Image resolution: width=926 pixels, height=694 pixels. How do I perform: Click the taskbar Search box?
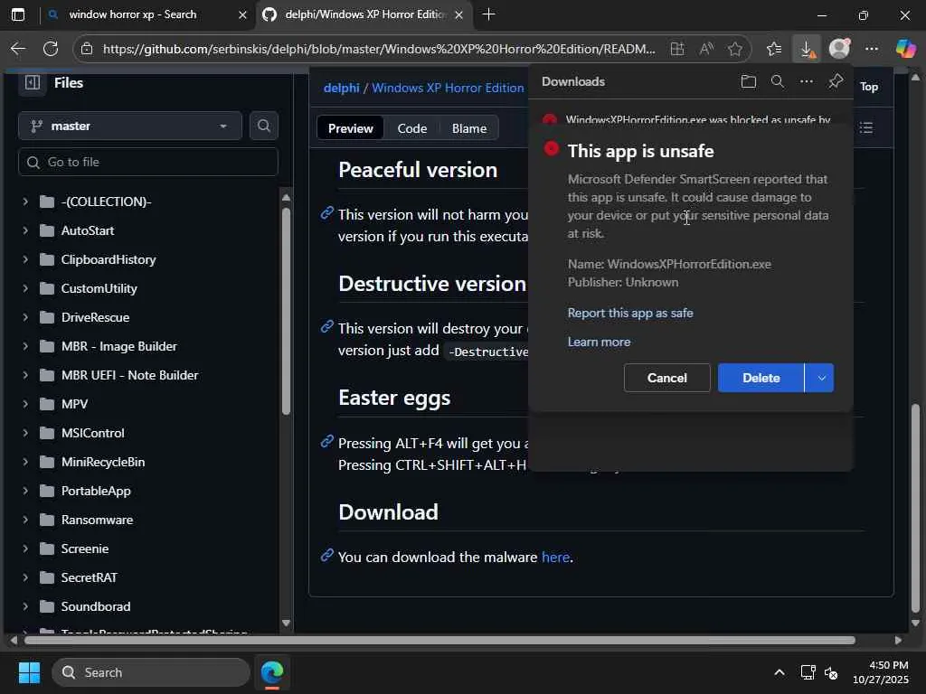[x=151, y=672]
